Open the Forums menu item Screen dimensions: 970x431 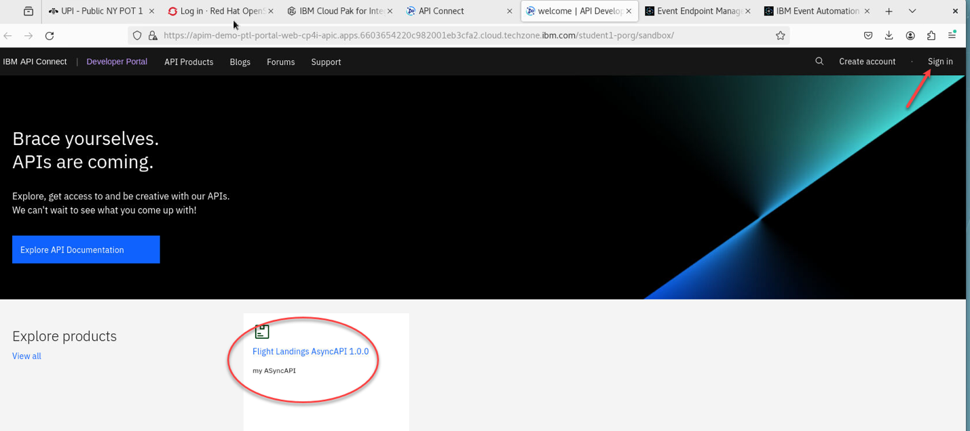click(x=280, y=62)
